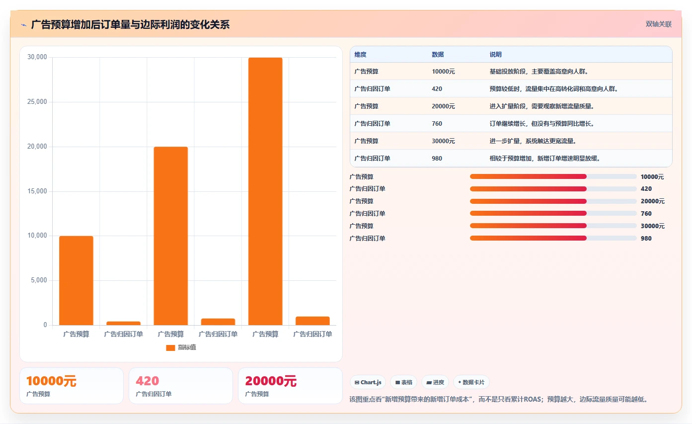
Task: Click the progress bar beside value 420
Action: click(x=553, y=189)
